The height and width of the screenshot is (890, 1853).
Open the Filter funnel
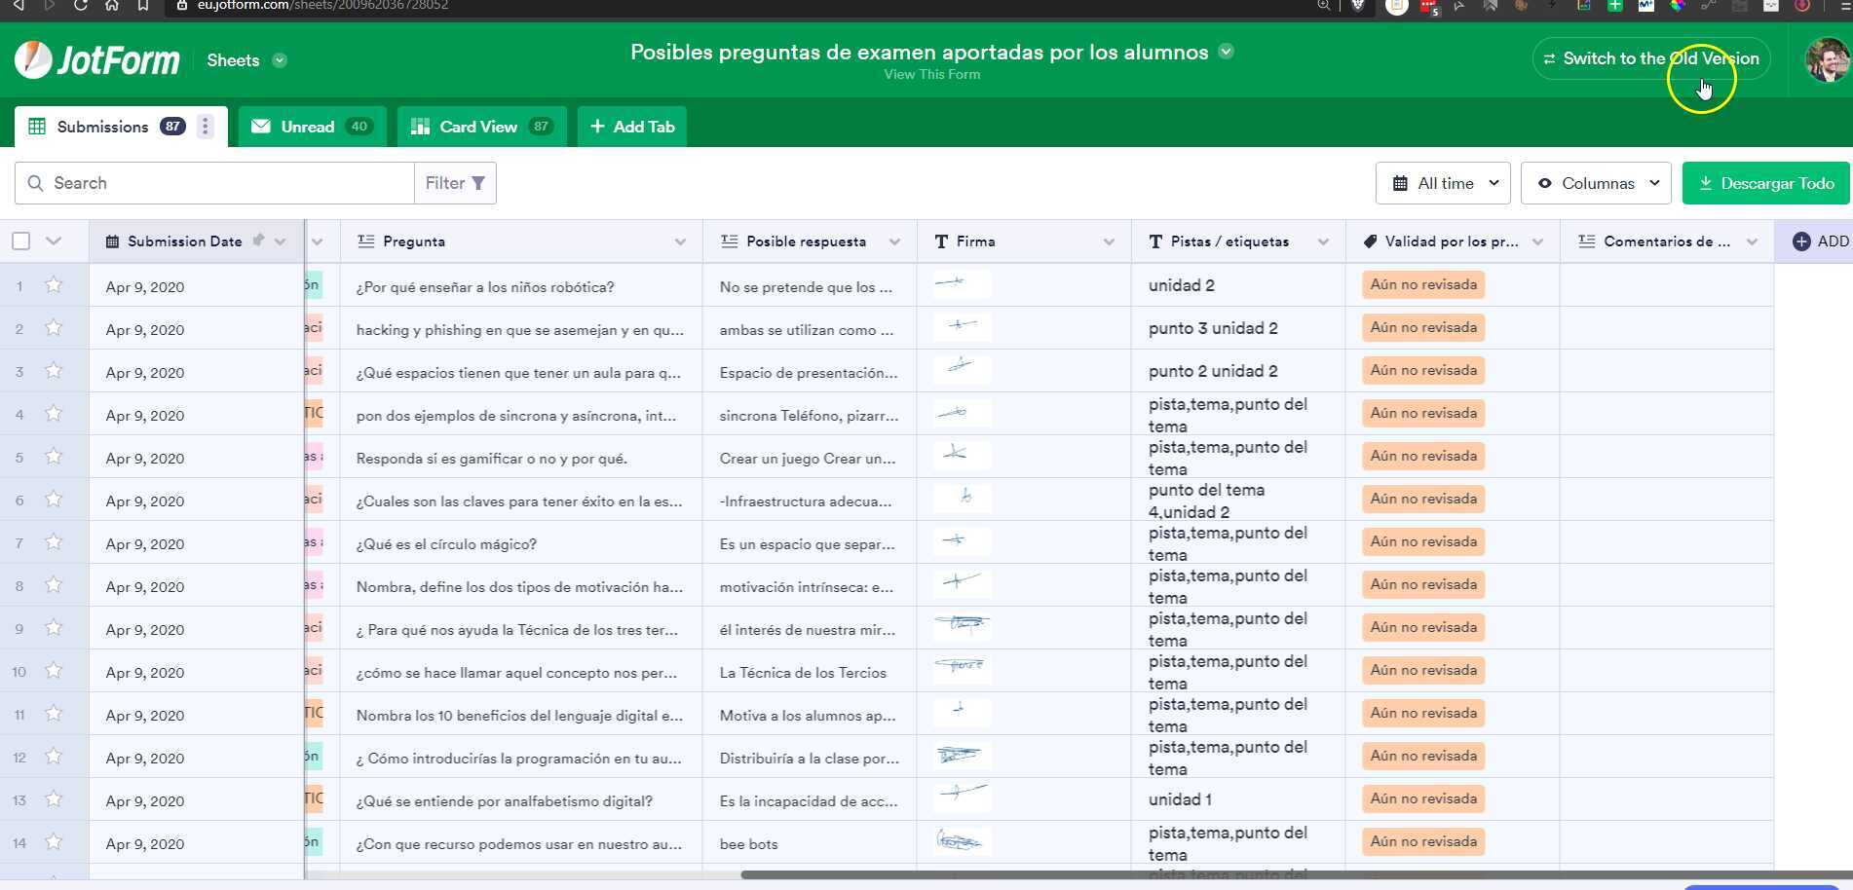pyautogui.click(x=476, y=183)
